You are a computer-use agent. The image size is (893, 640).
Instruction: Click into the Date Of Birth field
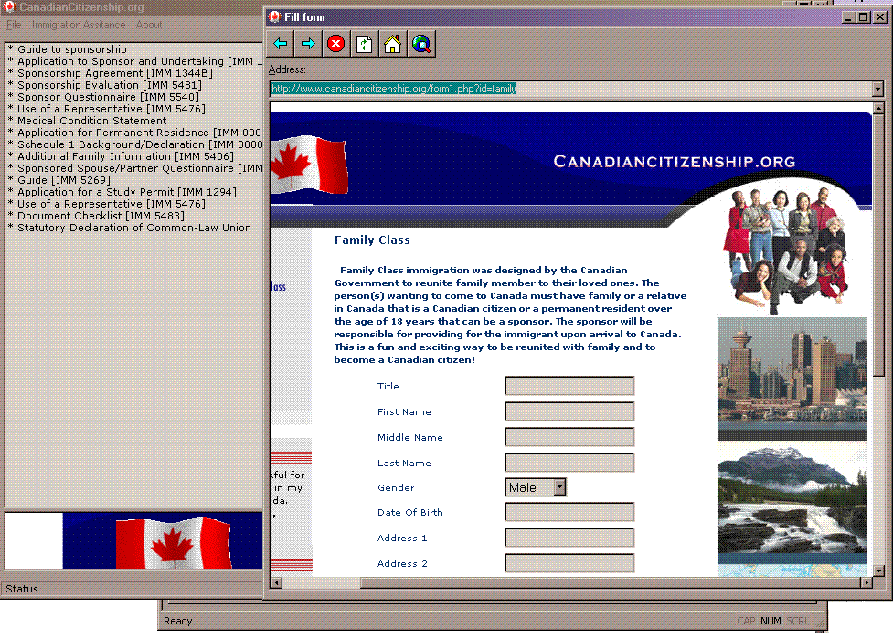pos(569,512)
